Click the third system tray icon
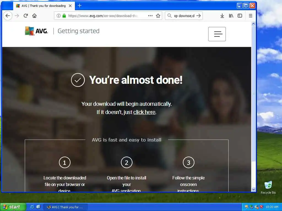 click(x=256, y=207)
